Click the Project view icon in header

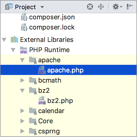tap(9, 7)
